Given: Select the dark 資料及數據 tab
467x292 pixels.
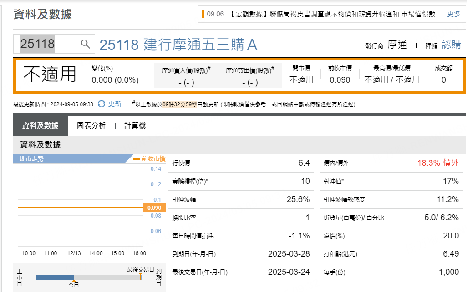Looking at the screenshot, I should point(40,125).
